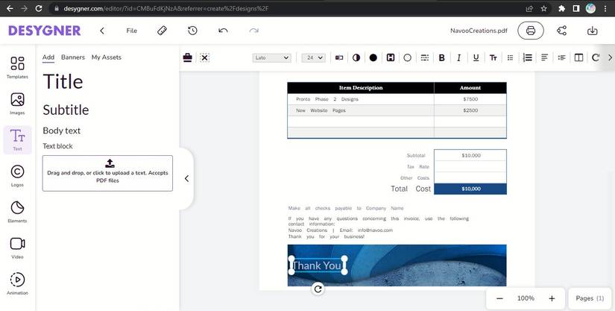615x311 pixels.
Task: Click the H square icon in toolbar
Action: pyautogui.click(x=391, y=57)
